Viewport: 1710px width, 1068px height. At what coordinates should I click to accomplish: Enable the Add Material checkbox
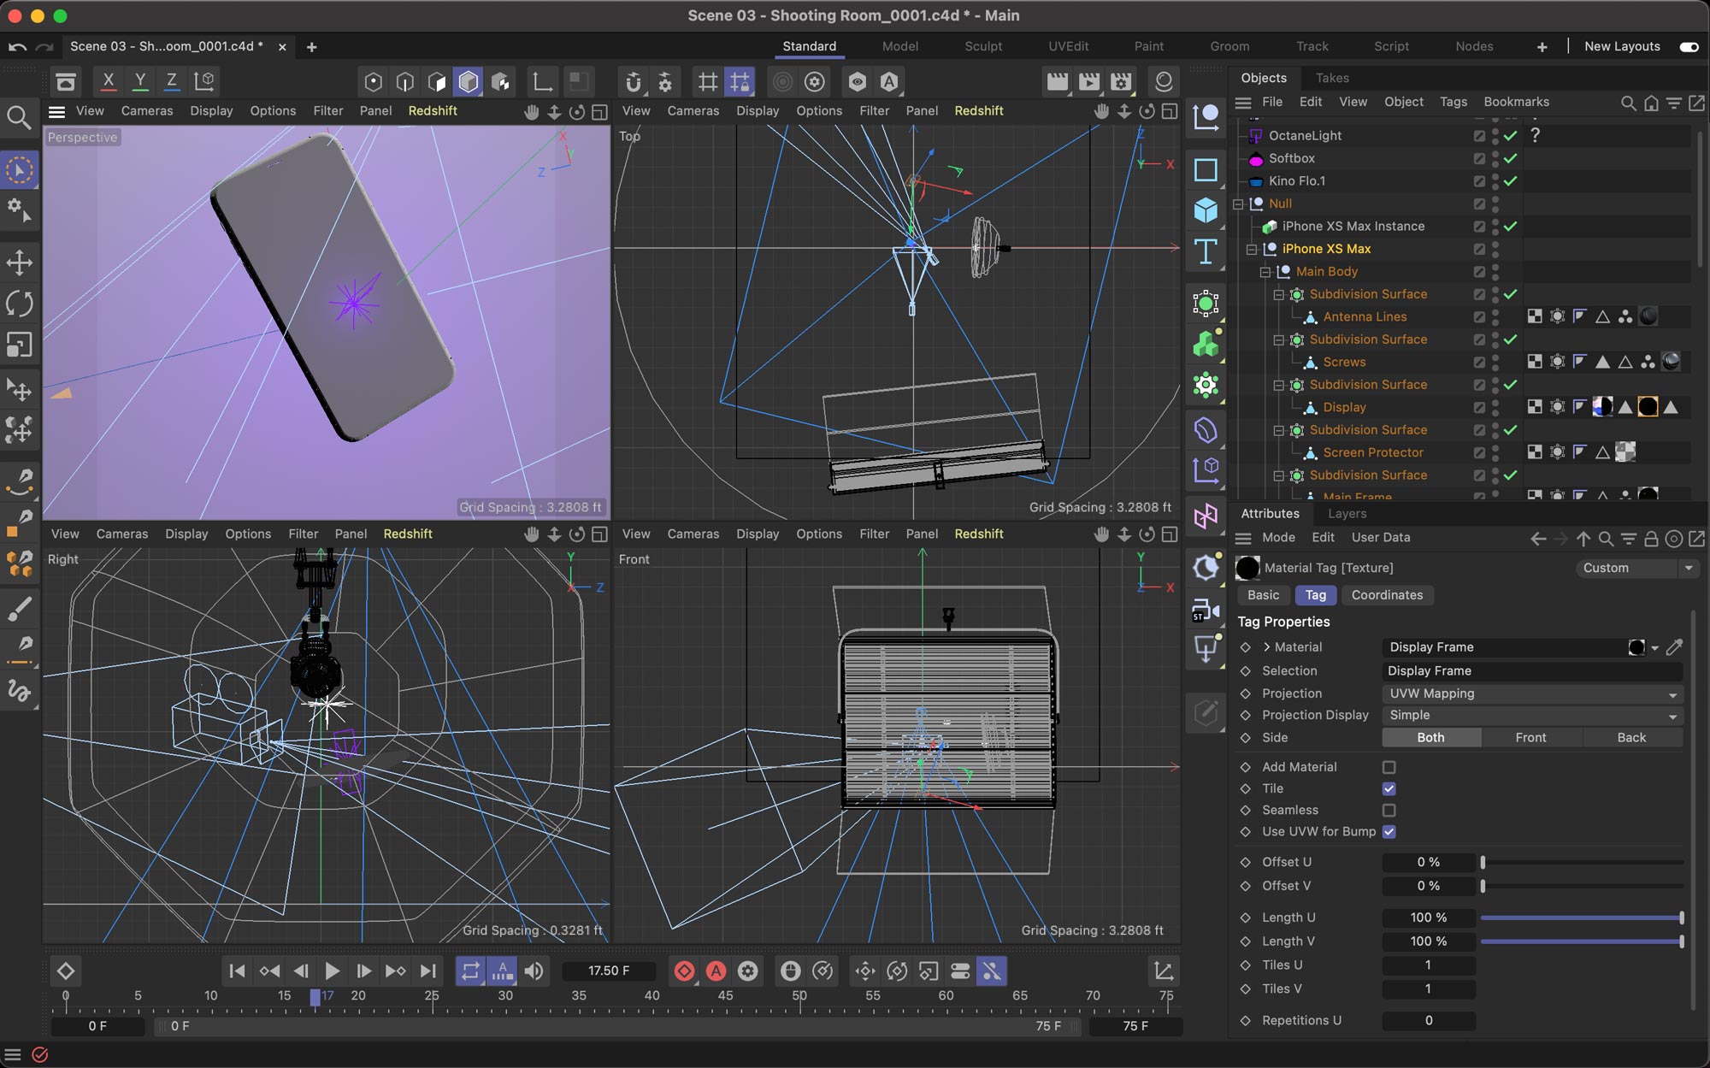[1389, 767]
